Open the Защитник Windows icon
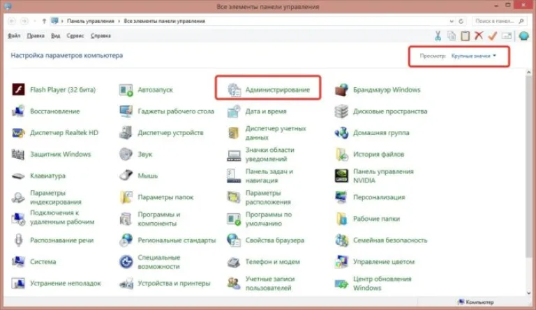 click(x=18, y=154)
